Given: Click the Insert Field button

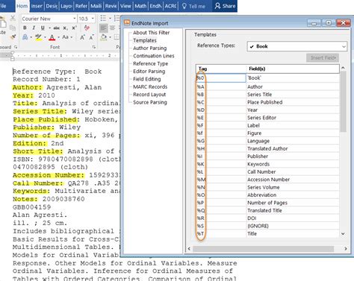Looking at the screenshot, I should click(x=323, y=57).
